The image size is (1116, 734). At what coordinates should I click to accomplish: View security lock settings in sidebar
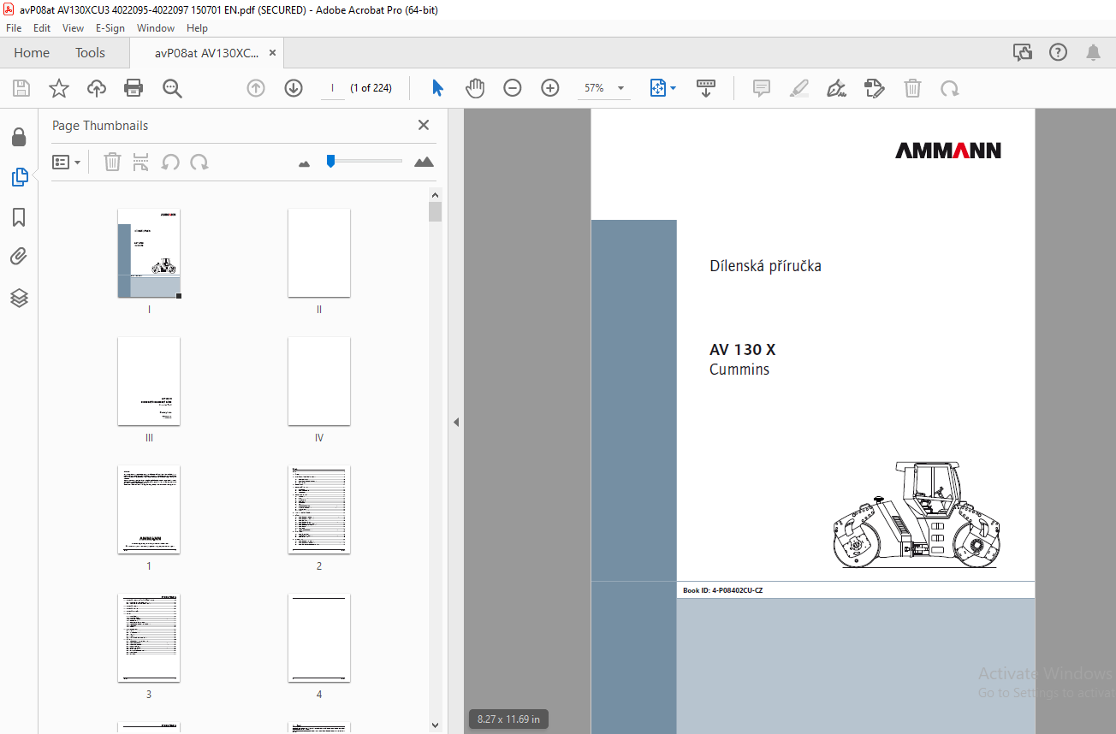pos(19,137)
